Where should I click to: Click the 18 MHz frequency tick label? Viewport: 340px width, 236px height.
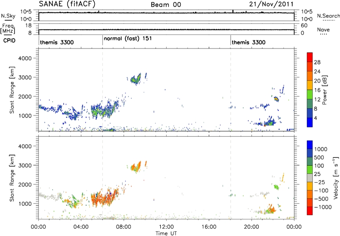point(28,26)
